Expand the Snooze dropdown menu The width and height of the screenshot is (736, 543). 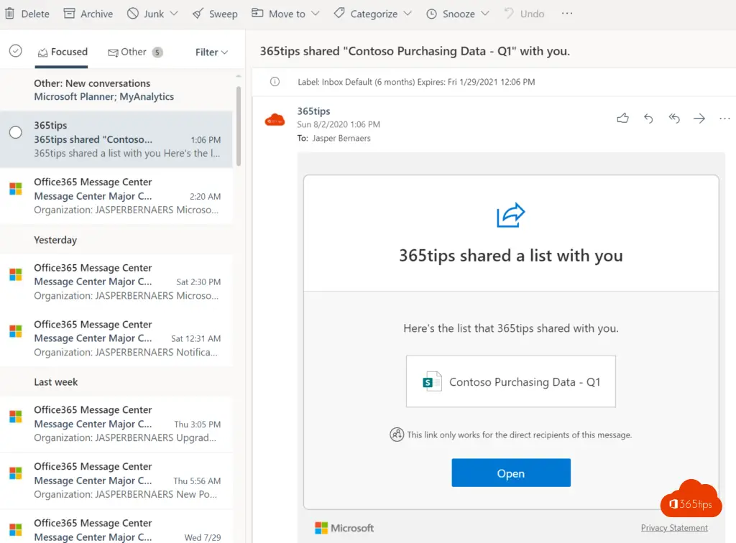484,14
